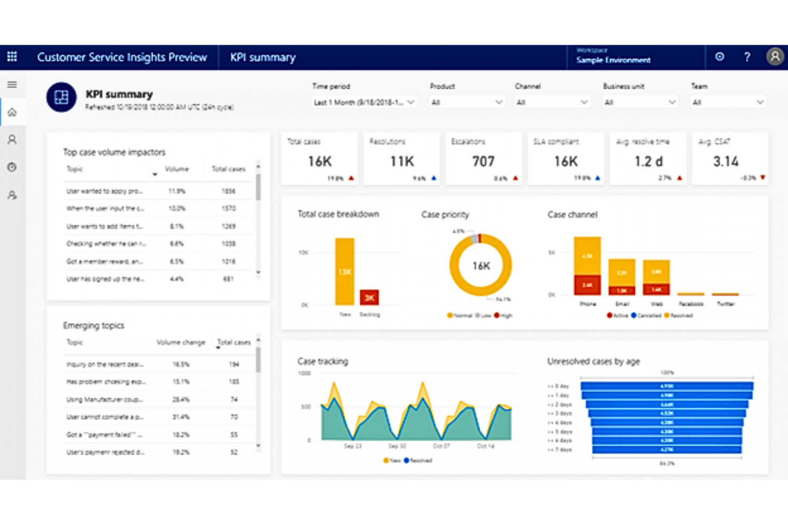
Task: Click the account avatar in the top right
Action: pos(774,57)
